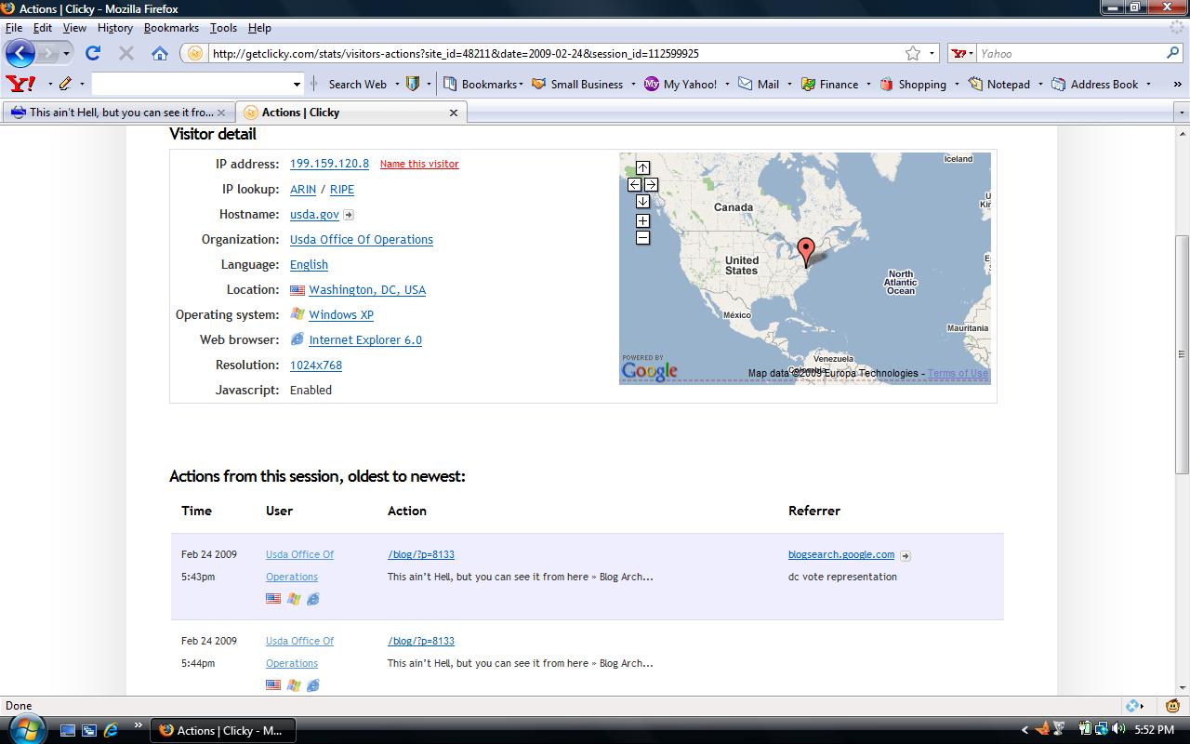Click the "Name this visitor" link
This screenshot has height=744, width=1190.
pos(419,164)
